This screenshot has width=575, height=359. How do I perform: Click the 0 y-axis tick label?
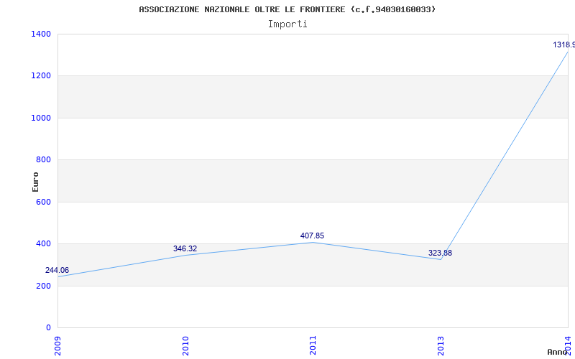[48, 327]
